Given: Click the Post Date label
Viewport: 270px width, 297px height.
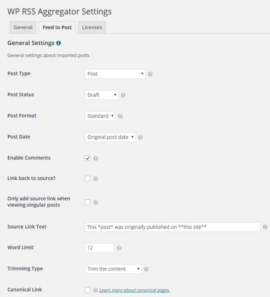Looking at the screenshot, I should (19, 137).
